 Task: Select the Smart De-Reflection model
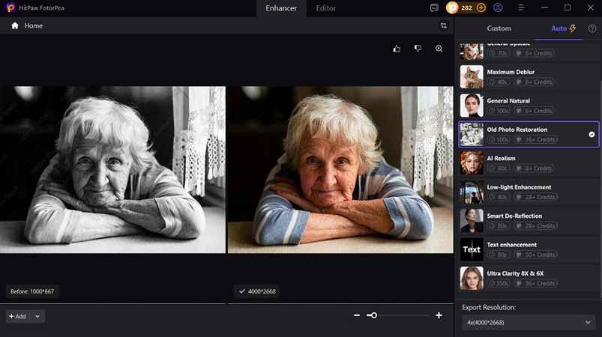[529, 220]
